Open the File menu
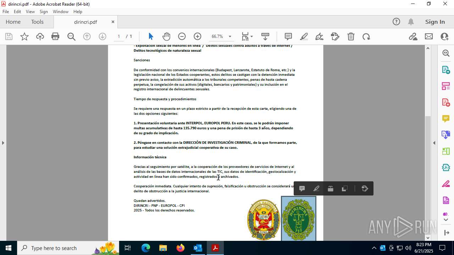 pos(6,12)
